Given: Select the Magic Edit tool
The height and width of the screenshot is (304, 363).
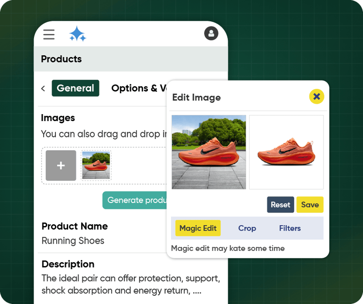Looking at the screenshot, I should [197, 228].
